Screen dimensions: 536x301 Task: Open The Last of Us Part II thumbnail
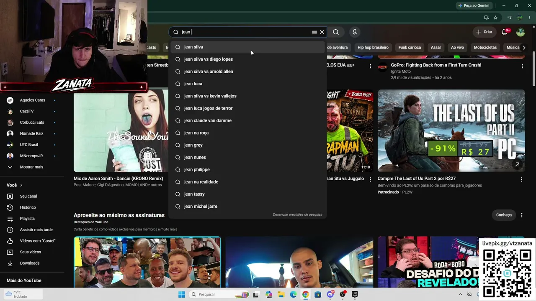tap(451, 131)
